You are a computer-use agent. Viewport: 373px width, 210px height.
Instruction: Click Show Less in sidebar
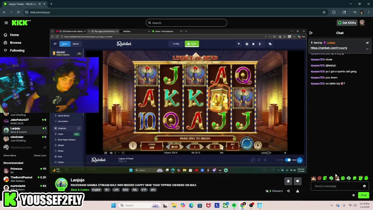[40, 155]
